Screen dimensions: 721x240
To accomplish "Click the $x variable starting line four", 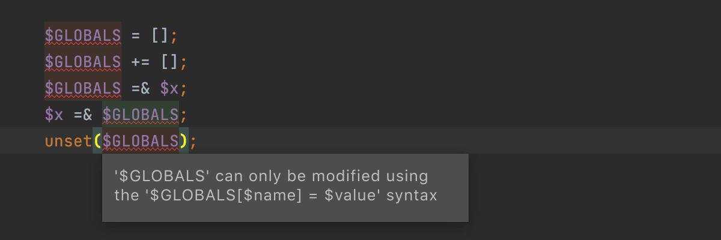I will pos(54,115).
